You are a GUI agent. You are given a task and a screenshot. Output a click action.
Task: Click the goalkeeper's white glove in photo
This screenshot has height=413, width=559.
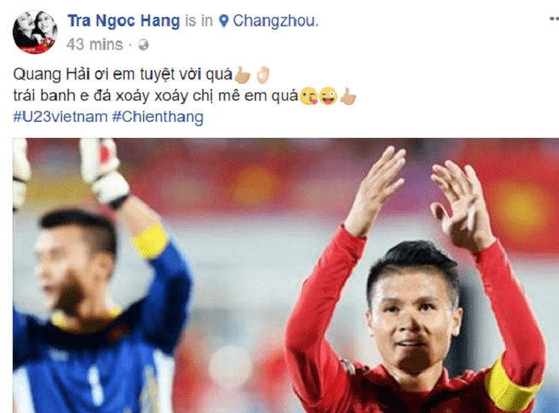[104, 171]
